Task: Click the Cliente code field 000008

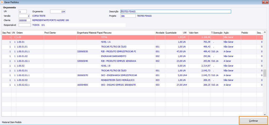Action: coord(25,20)
